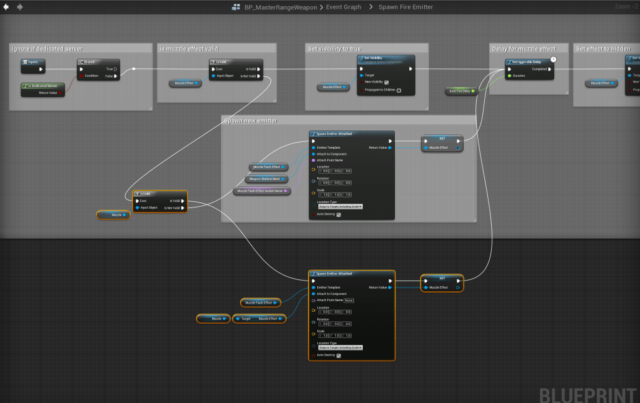Toggle Auto Destroy on lower Spawn Emitter node
The width and height of the screenshot is (640, 403).
tap(338, 356)
